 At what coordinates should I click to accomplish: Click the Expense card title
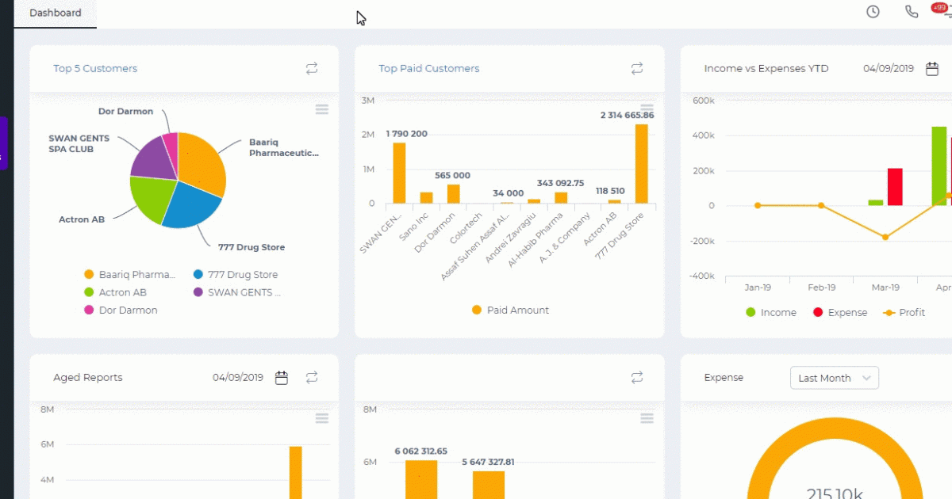coord(724,378)
